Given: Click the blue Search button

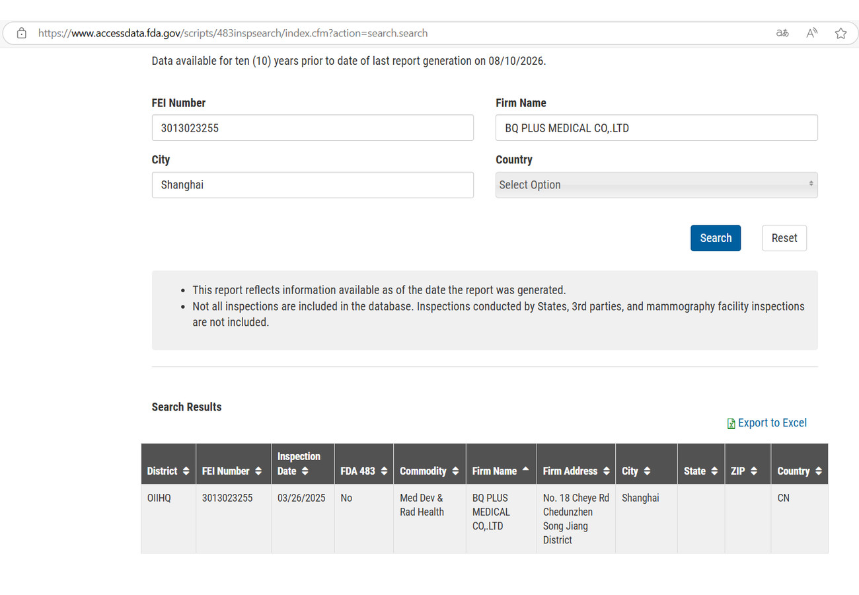Looking at the screenshot, I should pos(716,238).
